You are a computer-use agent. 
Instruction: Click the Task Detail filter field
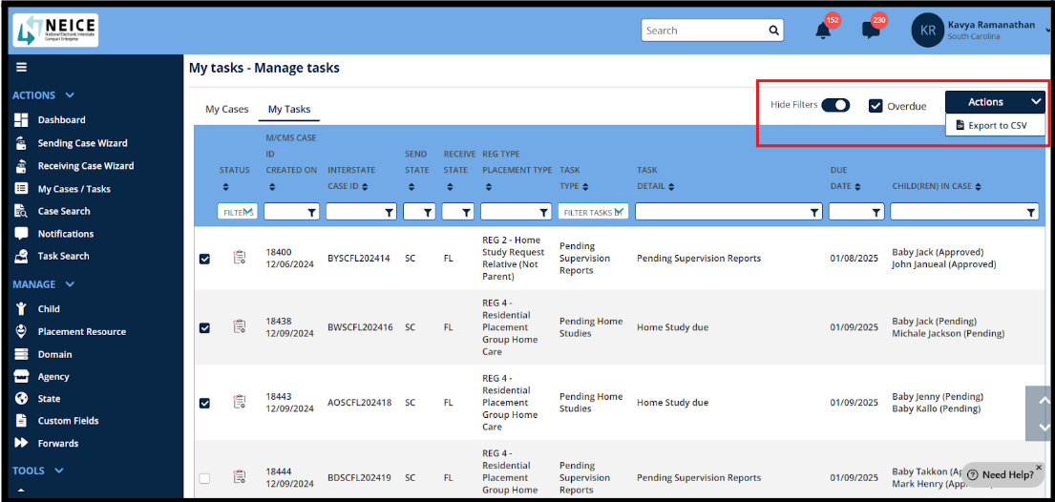(x=728, y=212)
